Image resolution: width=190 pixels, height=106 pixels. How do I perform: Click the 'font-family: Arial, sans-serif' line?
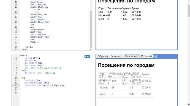(x=43, y=68)
